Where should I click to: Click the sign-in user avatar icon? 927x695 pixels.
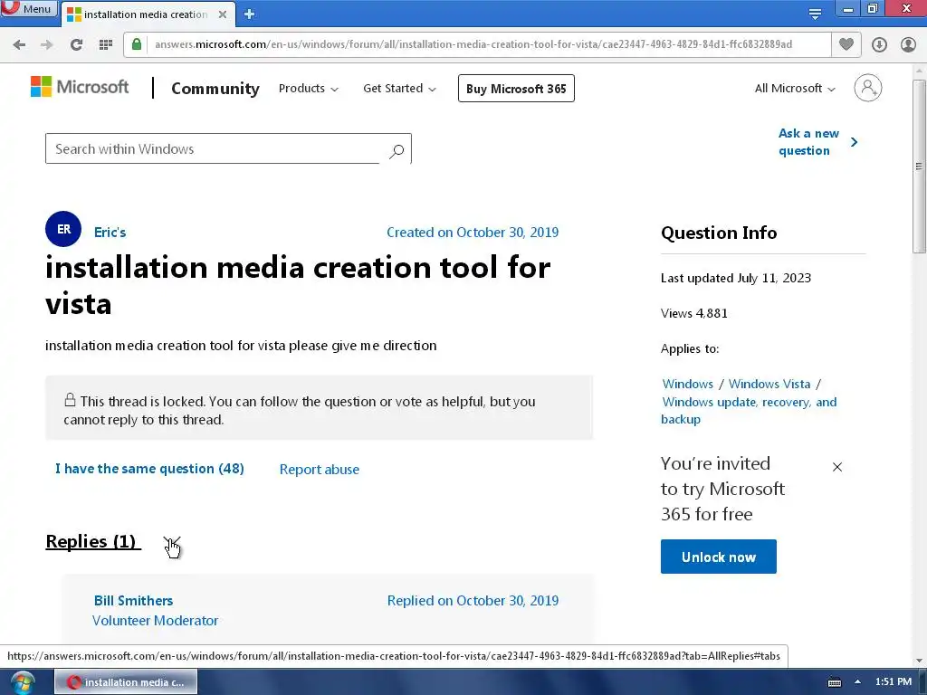pyautogui.click(x=868, y=88)
